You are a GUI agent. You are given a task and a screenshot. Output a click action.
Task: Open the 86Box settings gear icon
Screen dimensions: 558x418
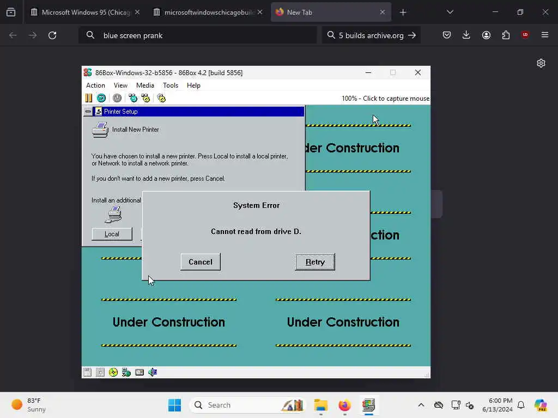pyautogui.click(x=161, y=98)
